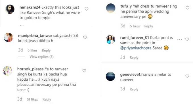The width and height of the screenshot is (193, 104).
Task: Reply to rumi_forever_01's comment
Action: 134,58
